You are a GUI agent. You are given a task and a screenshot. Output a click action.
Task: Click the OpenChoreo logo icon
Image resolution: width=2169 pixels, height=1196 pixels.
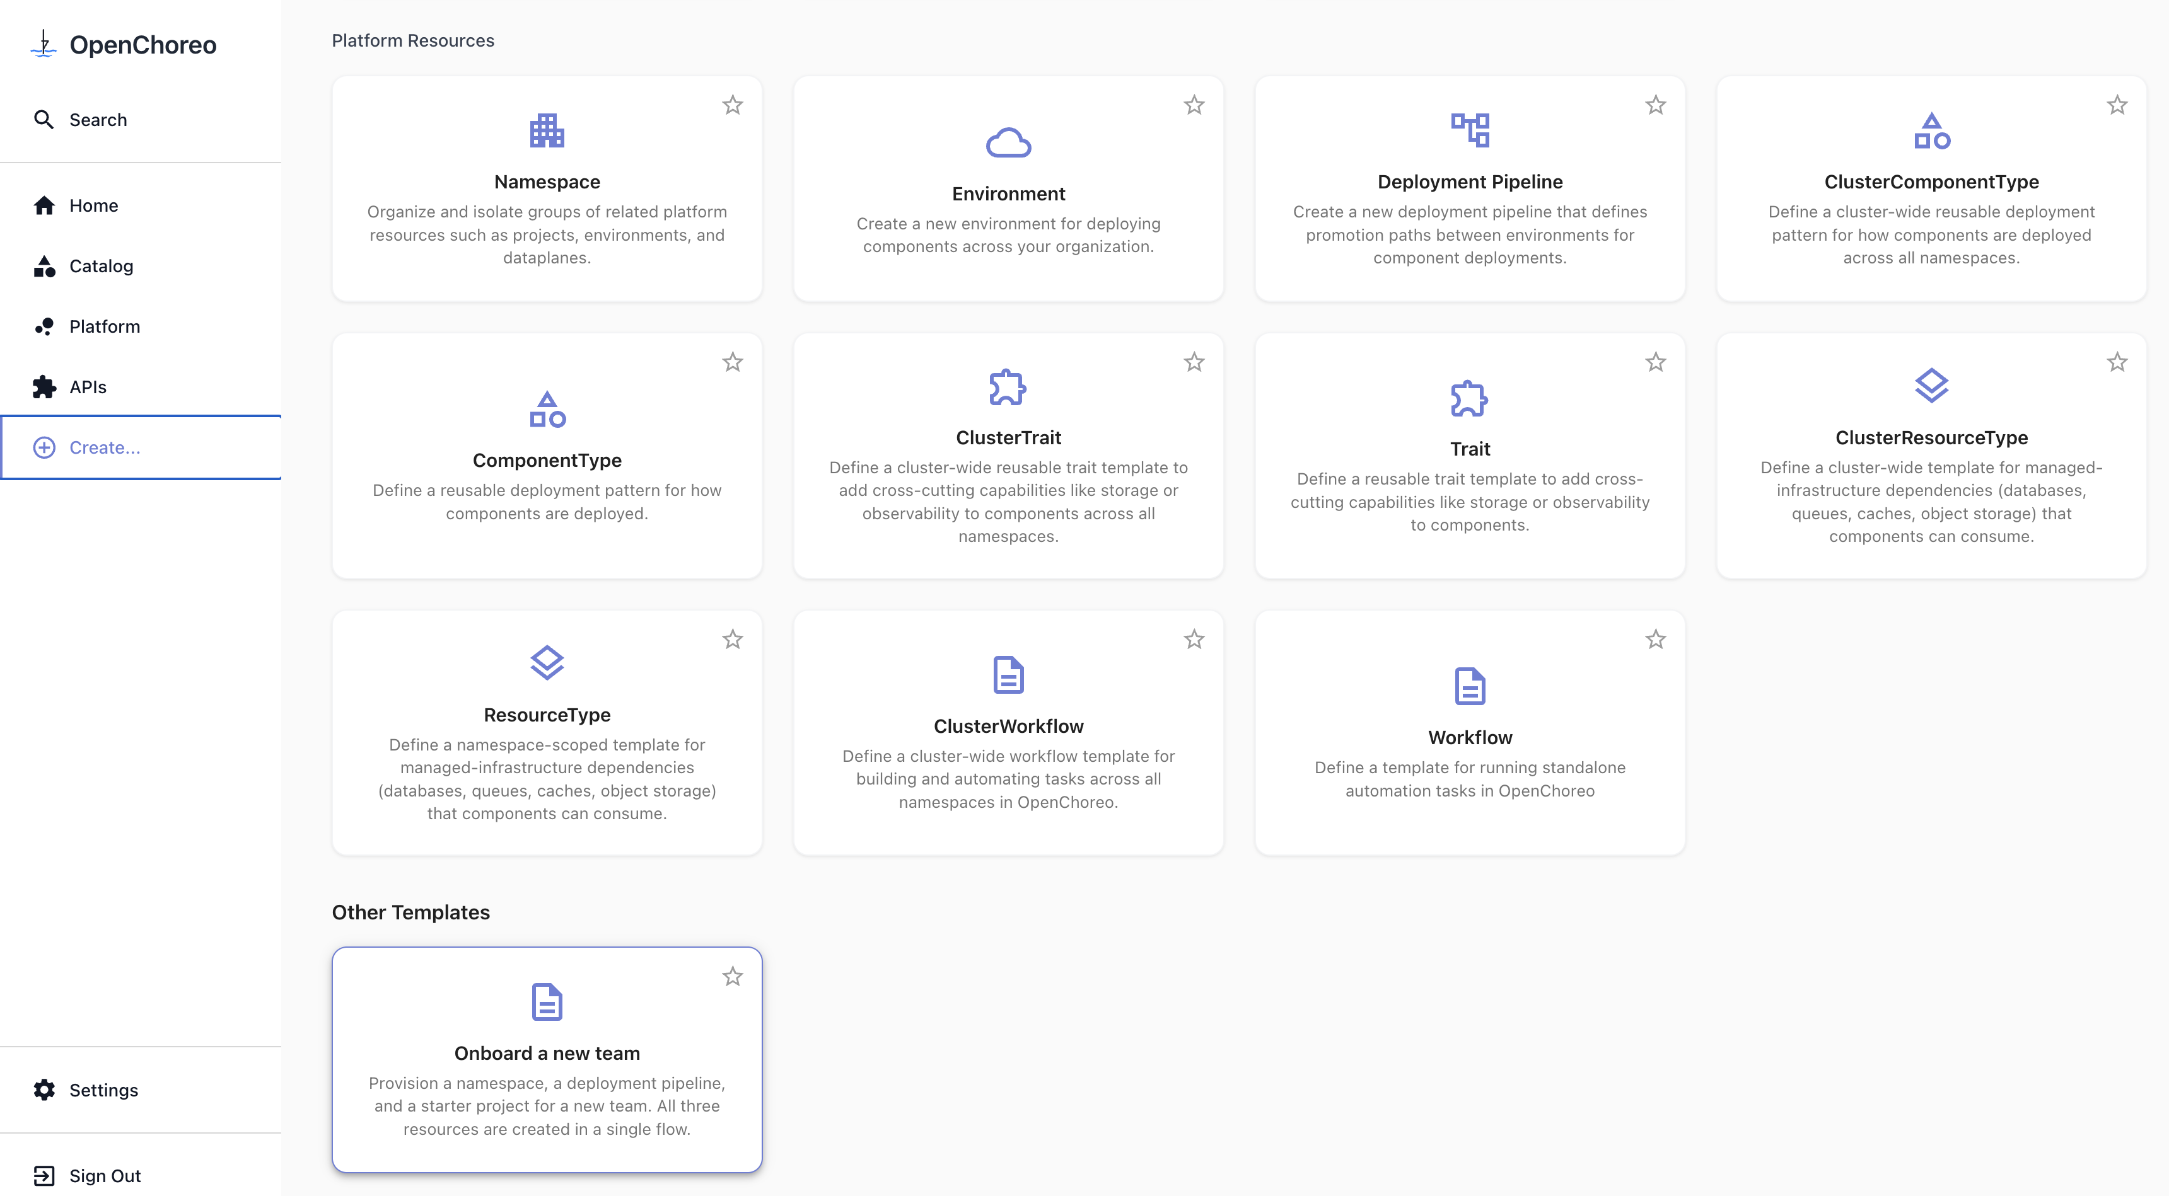pyautogui.click(x=44, y=43)
